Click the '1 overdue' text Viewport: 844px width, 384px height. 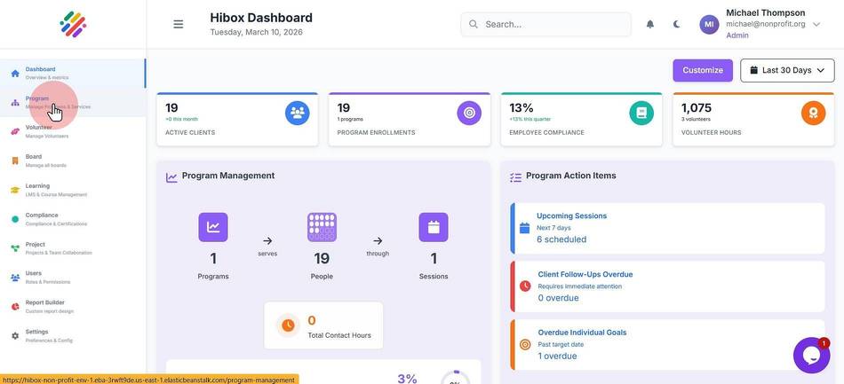558,357
